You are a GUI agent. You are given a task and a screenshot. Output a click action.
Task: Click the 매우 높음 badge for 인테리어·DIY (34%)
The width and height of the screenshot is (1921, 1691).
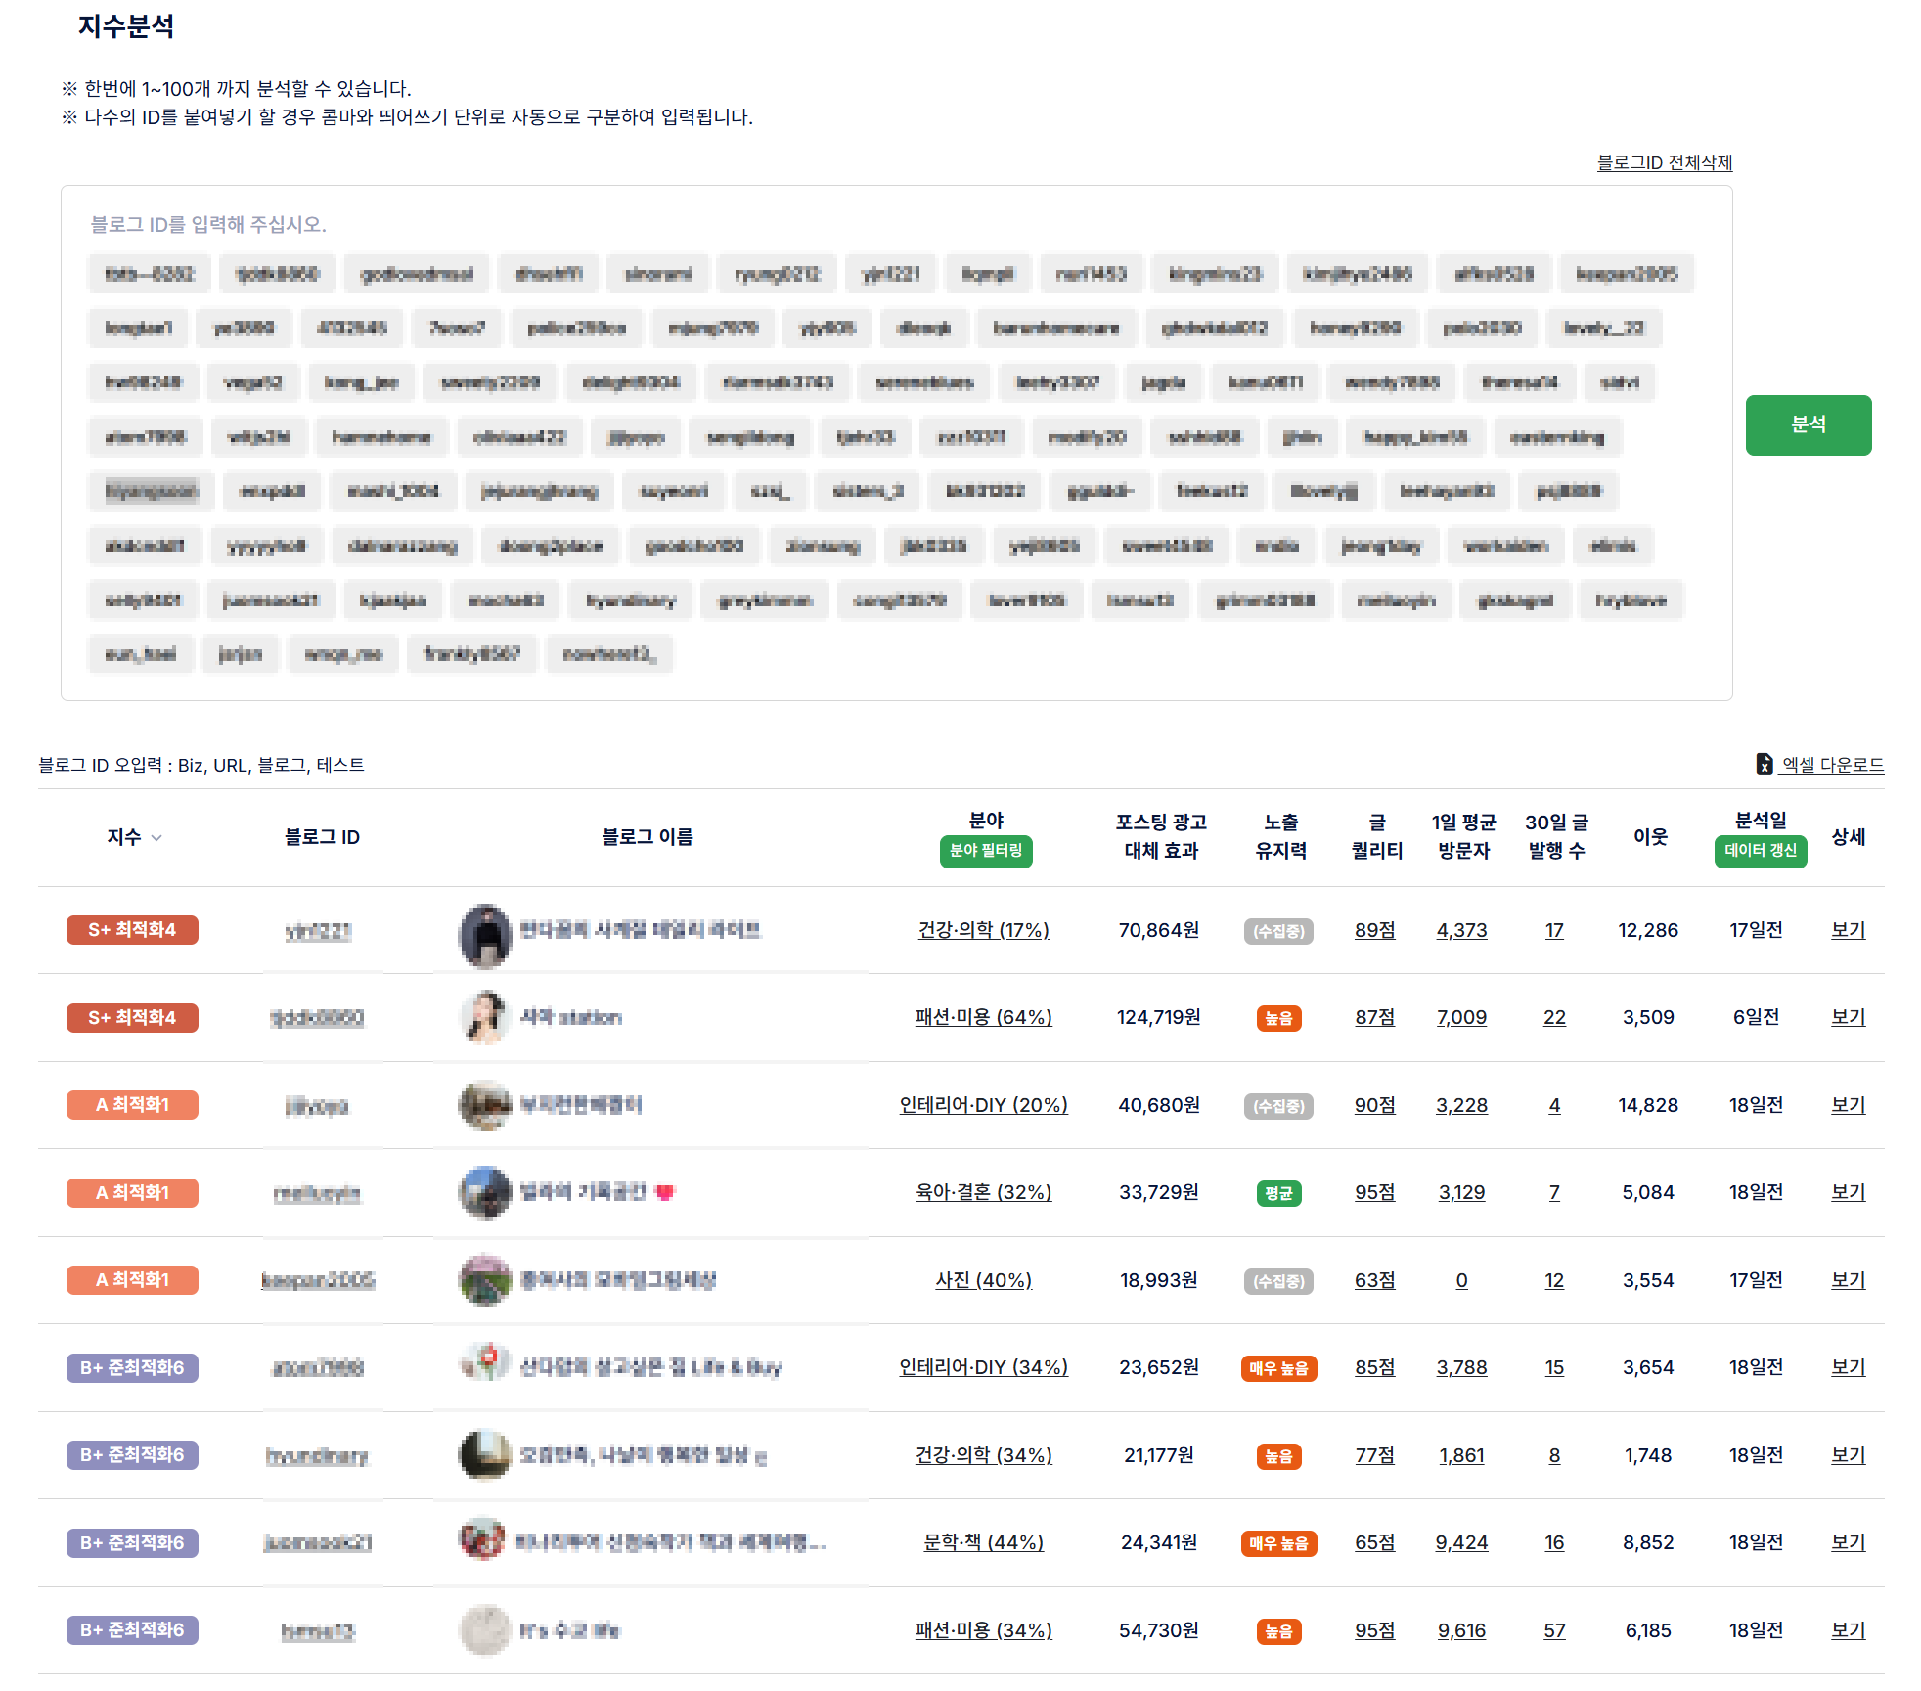point(1278,1368)
